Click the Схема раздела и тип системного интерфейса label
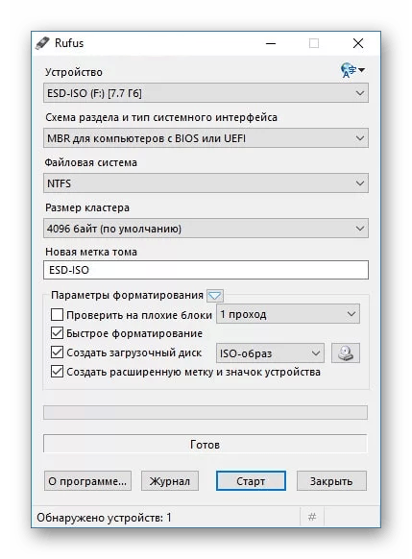This screenshot has width=412, height=559. pyautogui.click(x=161, y=117)
